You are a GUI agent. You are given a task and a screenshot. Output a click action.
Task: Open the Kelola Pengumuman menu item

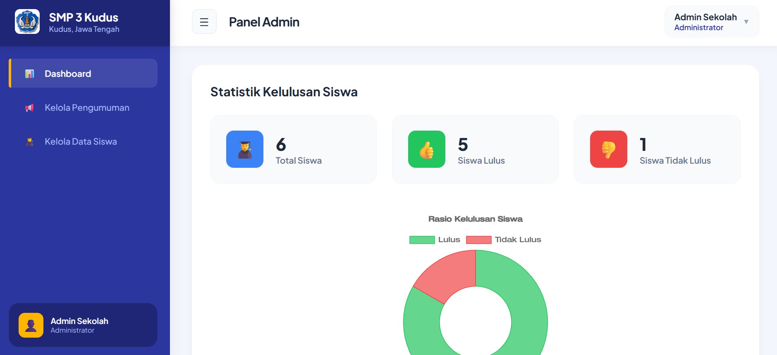(83, 107)
